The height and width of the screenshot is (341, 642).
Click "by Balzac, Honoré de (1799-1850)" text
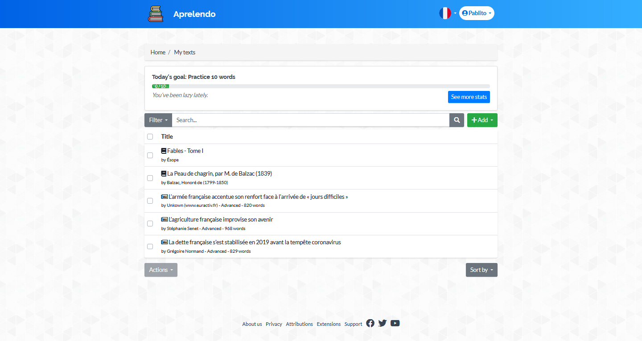[x=195, y=182]
